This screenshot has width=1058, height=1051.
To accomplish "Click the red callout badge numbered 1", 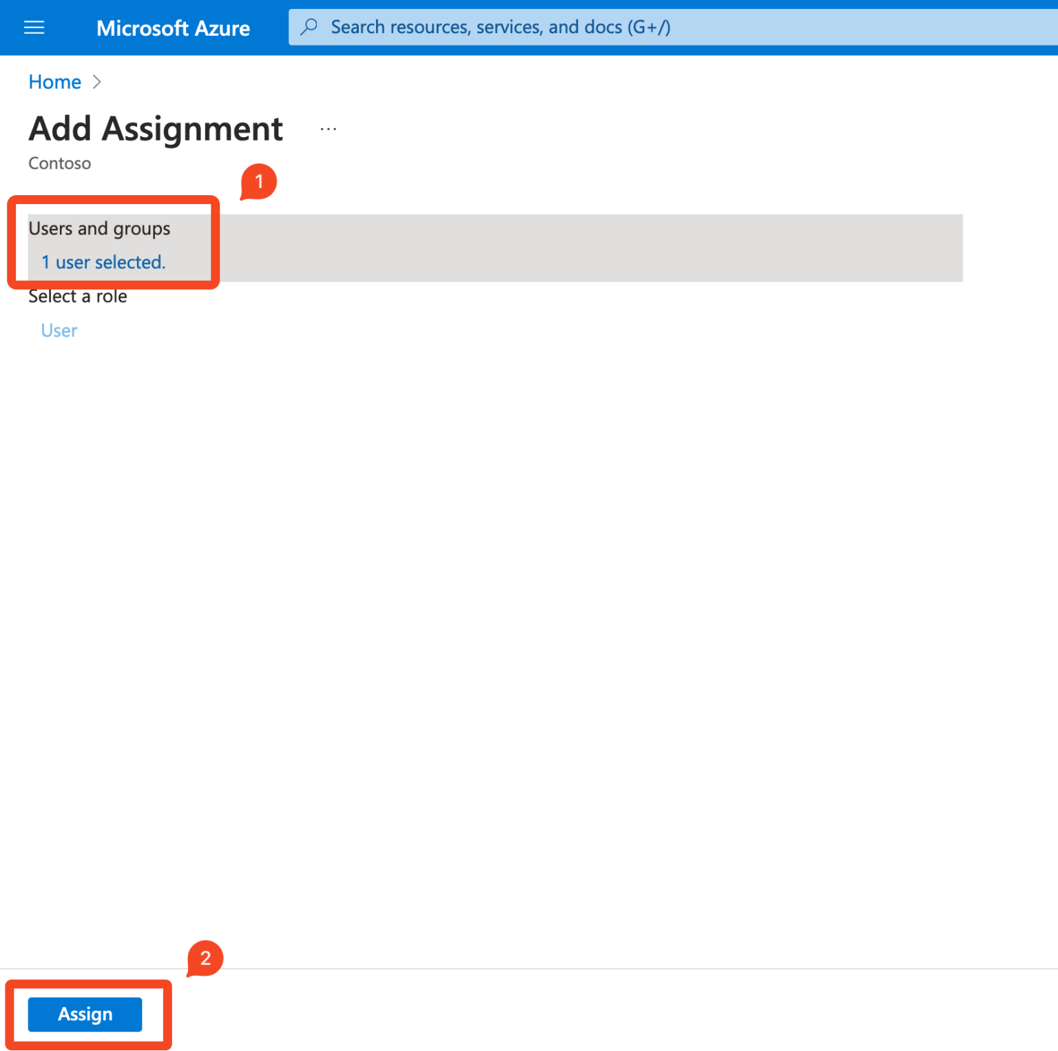I will pyautogui.click(x=258, y=181).
